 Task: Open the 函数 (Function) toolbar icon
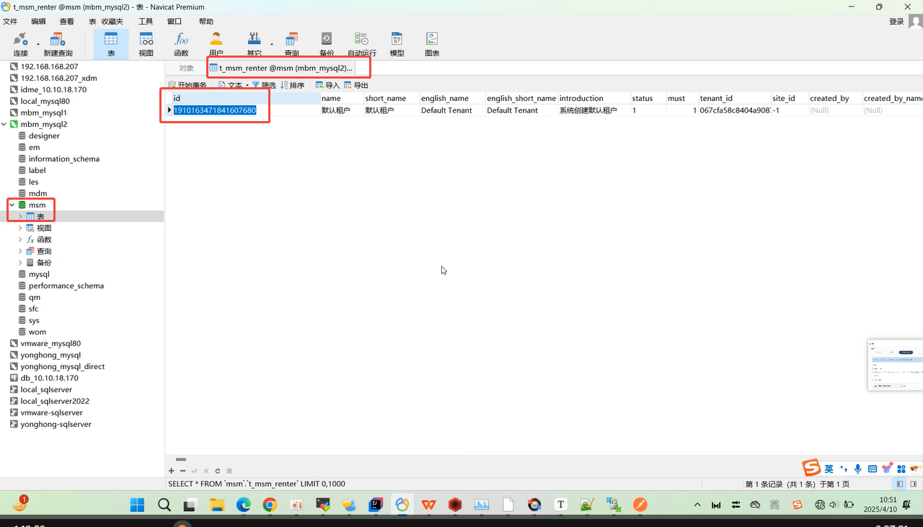(x=181, y=43)
